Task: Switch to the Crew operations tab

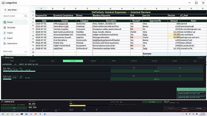Action: click(53, 61)
